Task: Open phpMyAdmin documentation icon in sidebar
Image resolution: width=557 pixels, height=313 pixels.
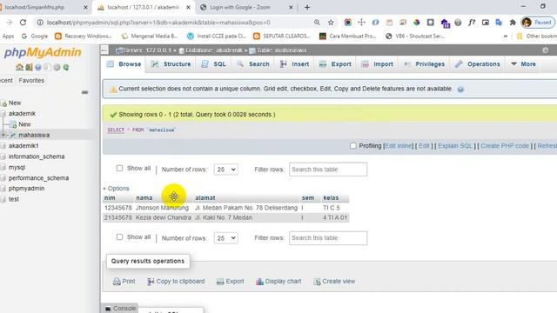Action: pyautogui.click(x=38, y=67)
